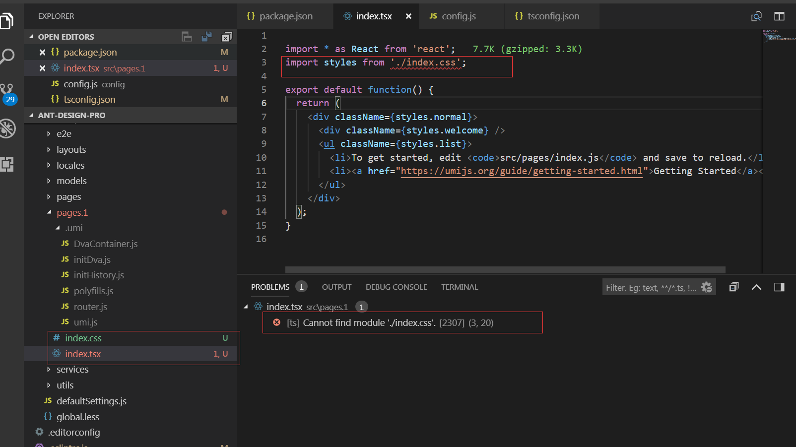Close package.json in Open Editors list
The width and height of the screenshot is (796, 447).
point(42,52)
